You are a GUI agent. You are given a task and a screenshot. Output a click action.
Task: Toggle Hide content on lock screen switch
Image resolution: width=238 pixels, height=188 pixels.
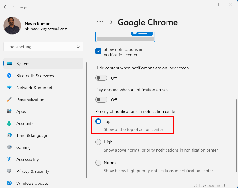(x=101, y=78)
